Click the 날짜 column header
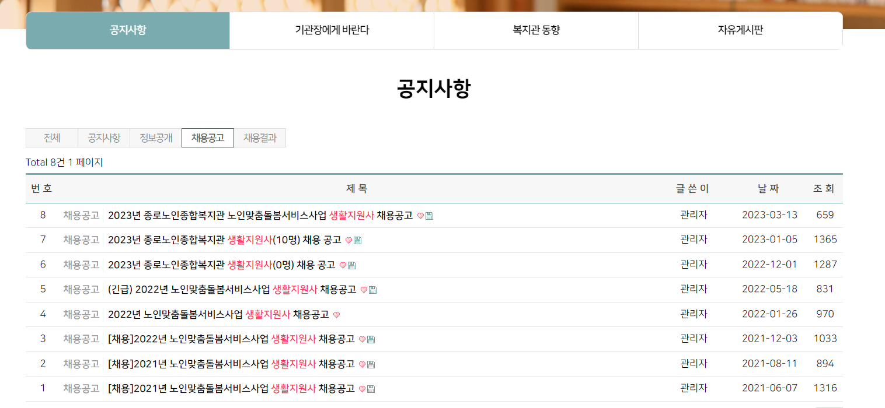Screen dimensions: 885x408 pos(769,188)
